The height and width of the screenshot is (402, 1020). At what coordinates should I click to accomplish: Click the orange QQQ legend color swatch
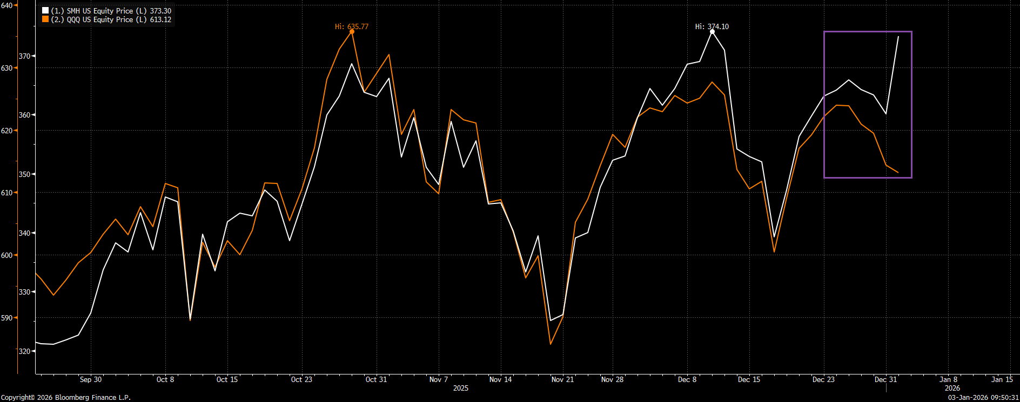(x=45, y=19)
